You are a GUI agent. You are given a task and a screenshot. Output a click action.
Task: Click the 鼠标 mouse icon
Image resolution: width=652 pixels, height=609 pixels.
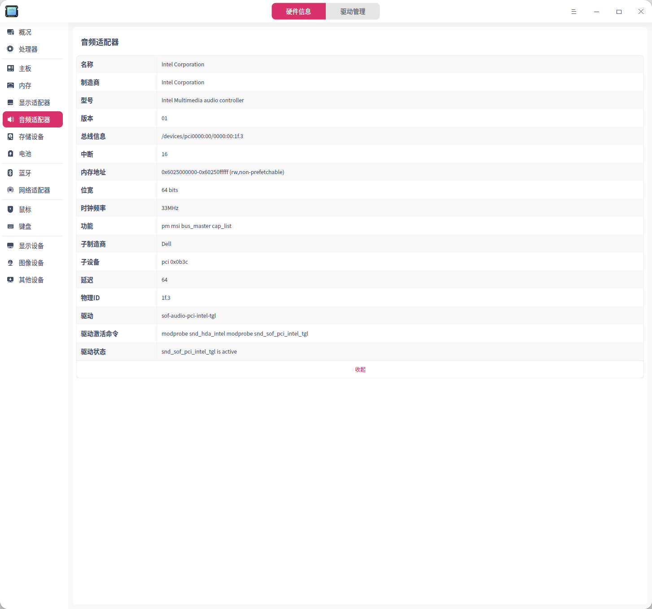(10, 209)
